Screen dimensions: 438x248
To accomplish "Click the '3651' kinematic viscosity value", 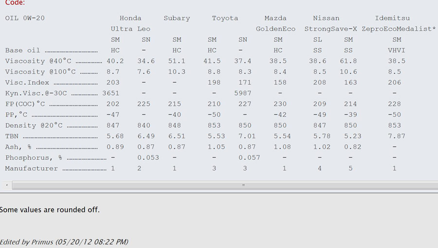I will [110, 93].
